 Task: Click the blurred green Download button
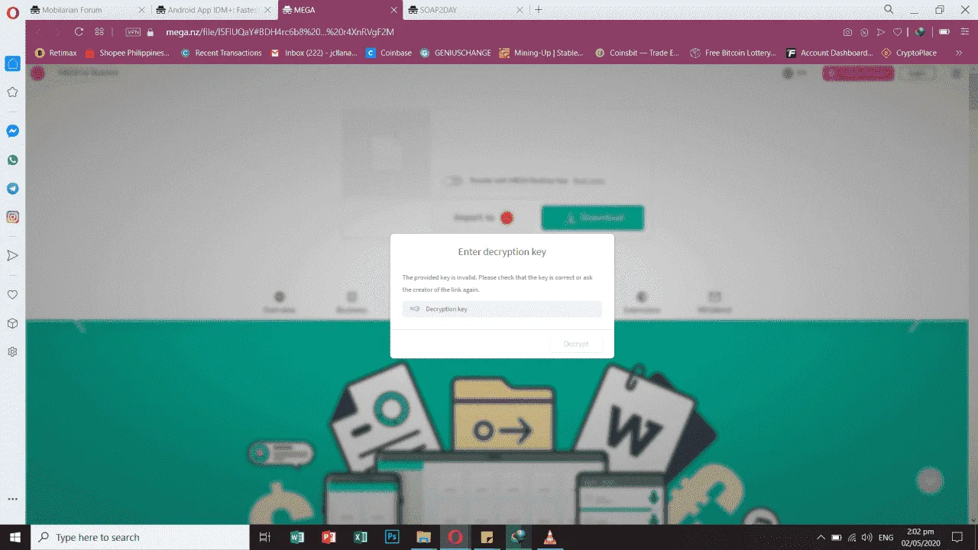click(x=592, y=218)
